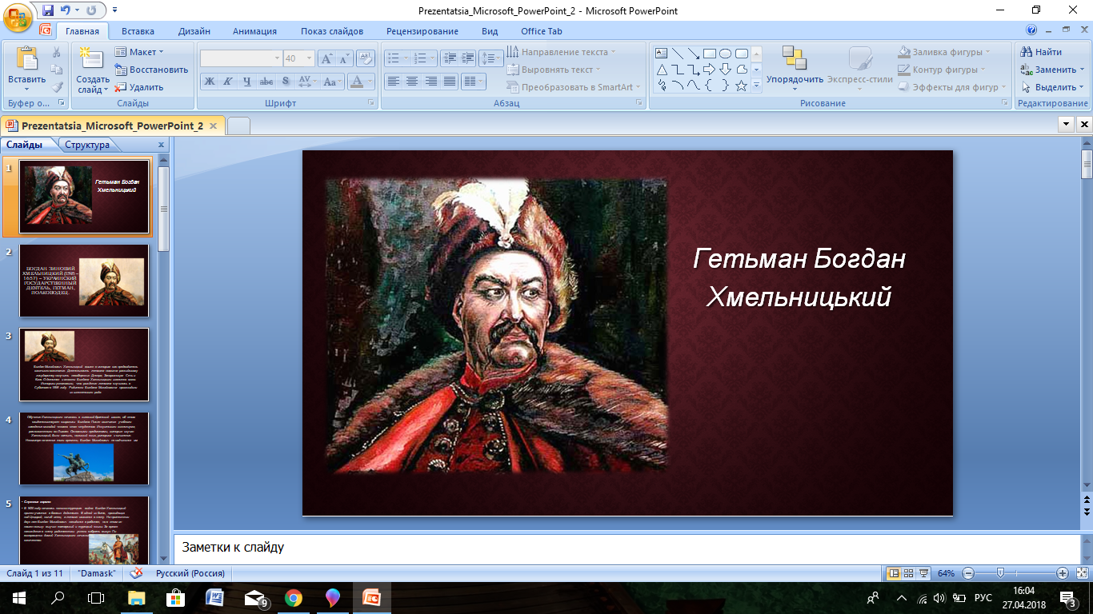Click the zoom in plus button
Viewport: 1093px width, 614px height.
click(1063, 573)
